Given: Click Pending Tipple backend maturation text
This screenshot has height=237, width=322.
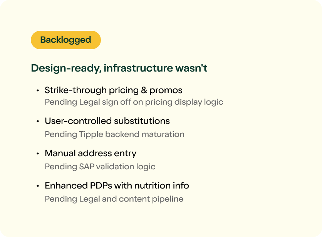Looking at the screenshot, I should 114,134.
